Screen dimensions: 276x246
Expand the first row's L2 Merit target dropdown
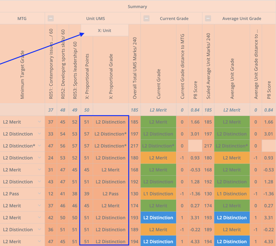coord(39,122)
